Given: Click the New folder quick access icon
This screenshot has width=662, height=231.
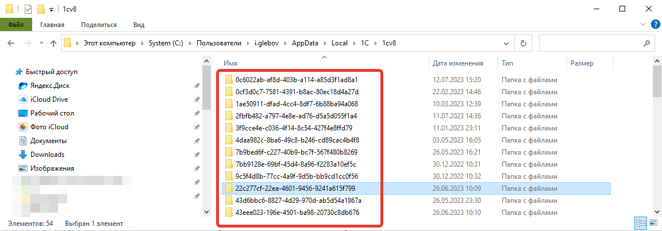Looking at the screenshot, I should click(x=41, y=9).
